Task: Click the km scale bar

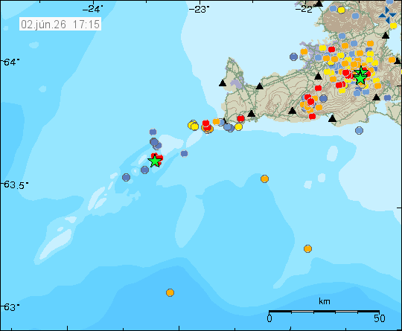Action: (x=324, y=312)
